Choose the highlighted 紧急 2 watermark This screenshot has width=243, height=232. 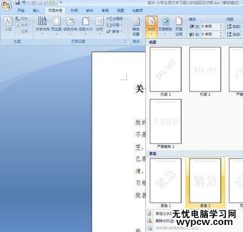click(205, 183)
